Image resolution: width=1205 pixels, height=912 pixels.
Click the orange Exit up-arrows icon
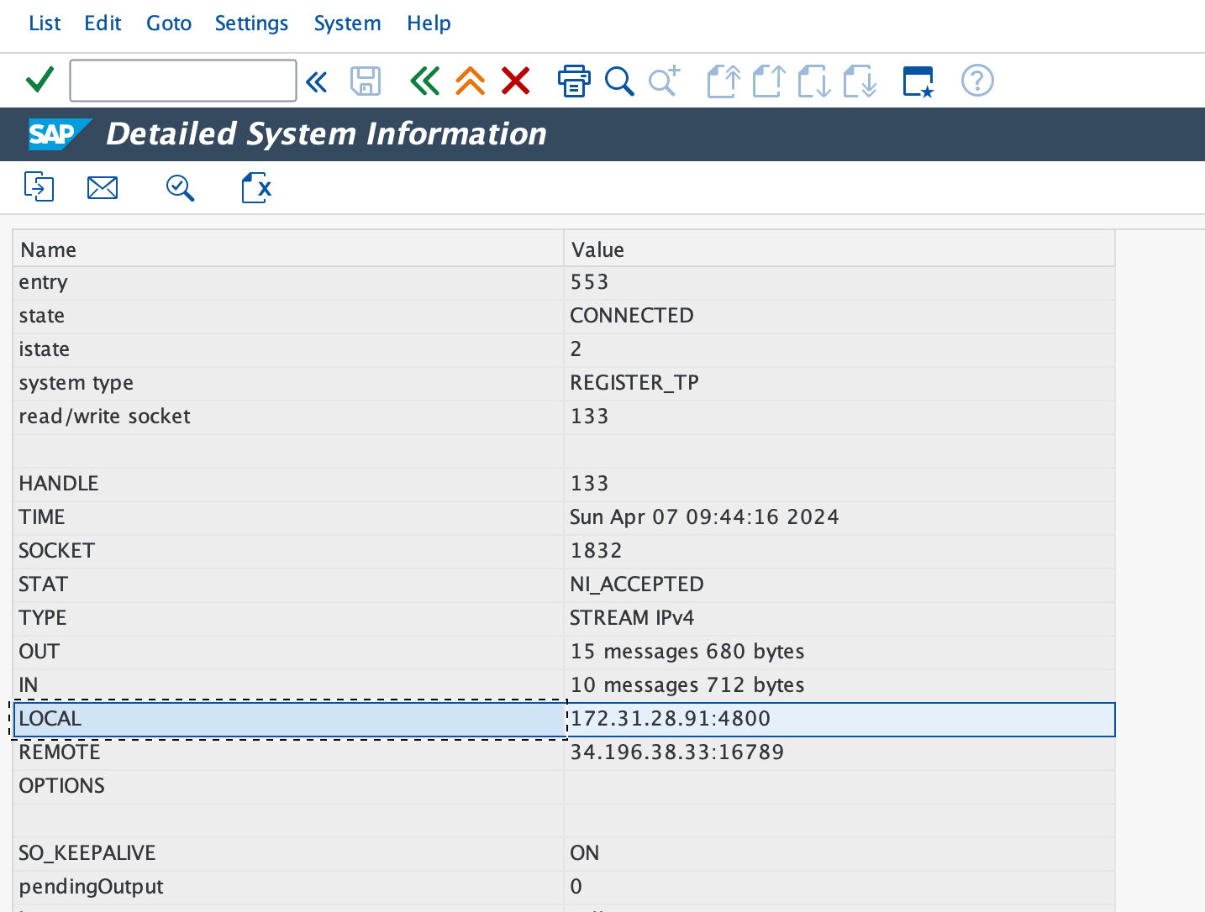(470, 81)
